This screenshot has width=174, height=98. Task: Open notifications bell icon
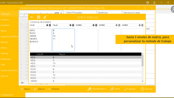(x=154, y=3)
